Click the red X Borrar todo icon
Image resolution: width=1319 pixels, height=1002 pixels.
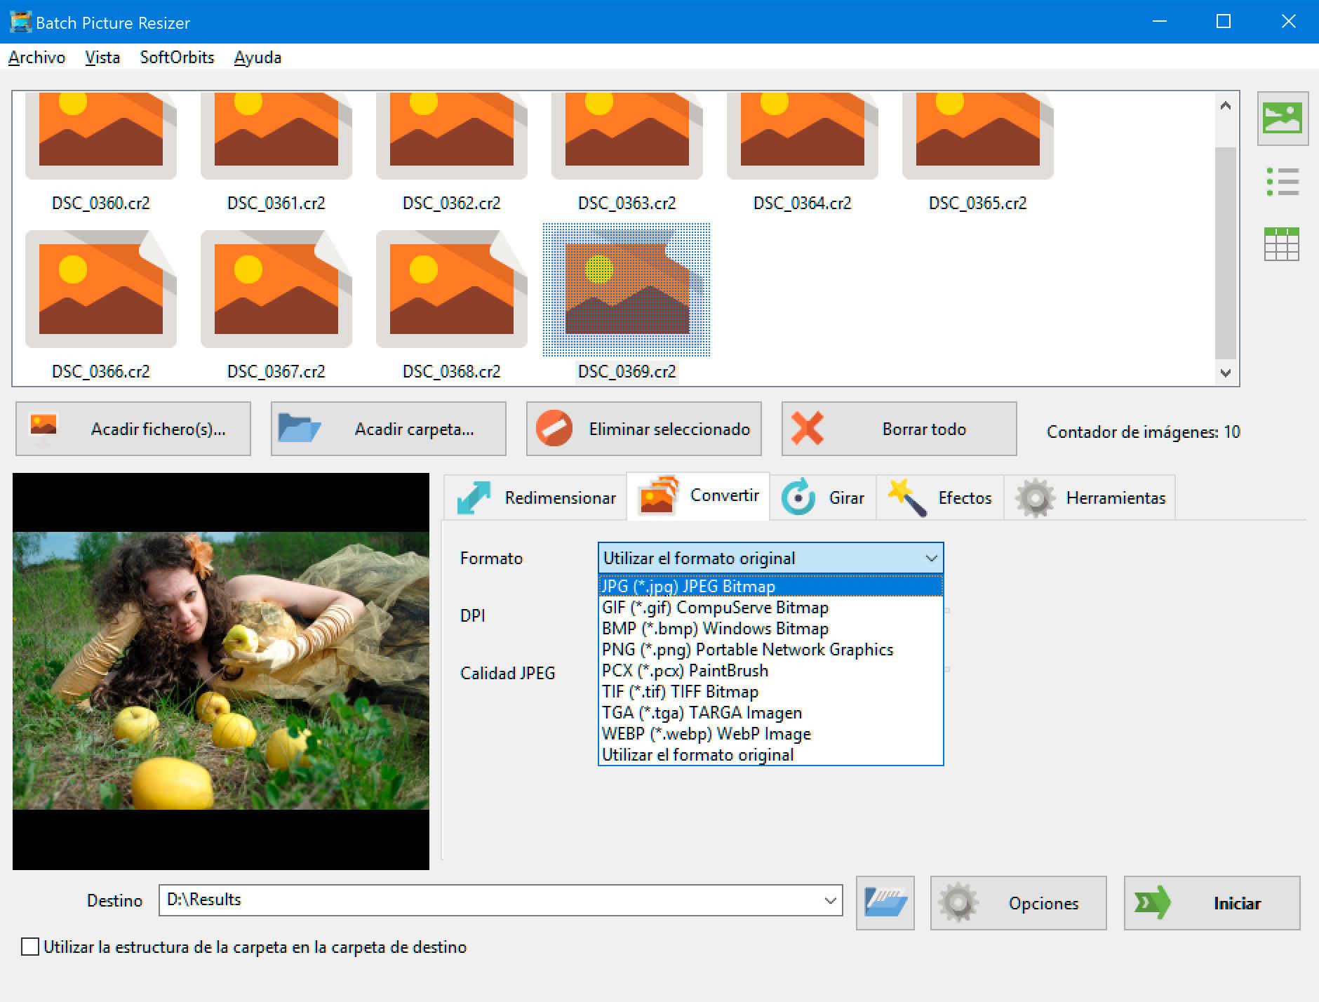[807, 428]
